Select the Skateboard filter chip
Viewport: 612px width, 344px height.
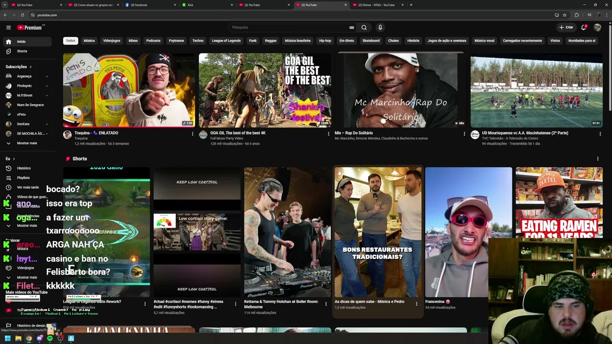click(371, 41)
